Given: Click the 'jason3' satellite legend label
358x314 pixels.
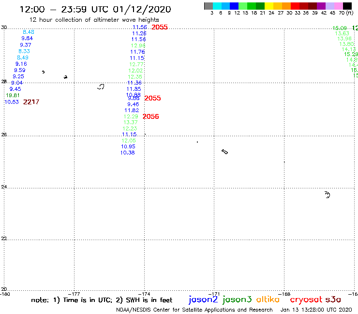Looking at the screenshot, I should coord(237,300).
